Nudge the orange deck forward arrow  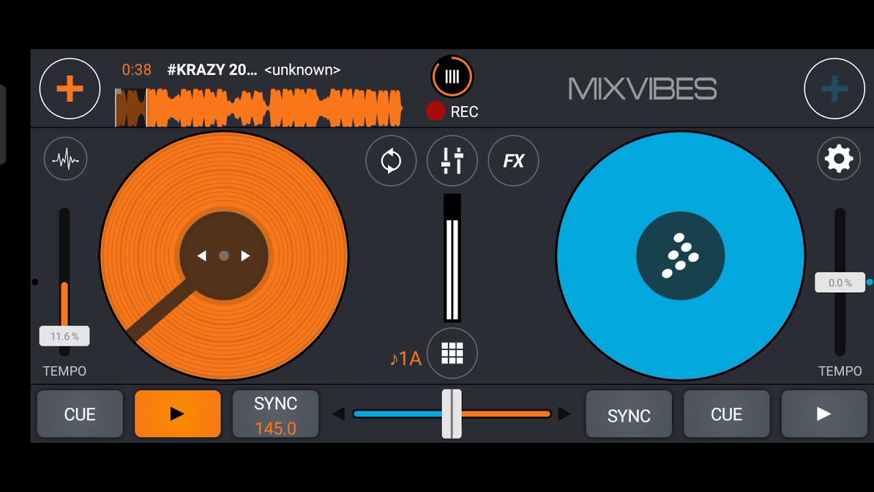(246, 256)
